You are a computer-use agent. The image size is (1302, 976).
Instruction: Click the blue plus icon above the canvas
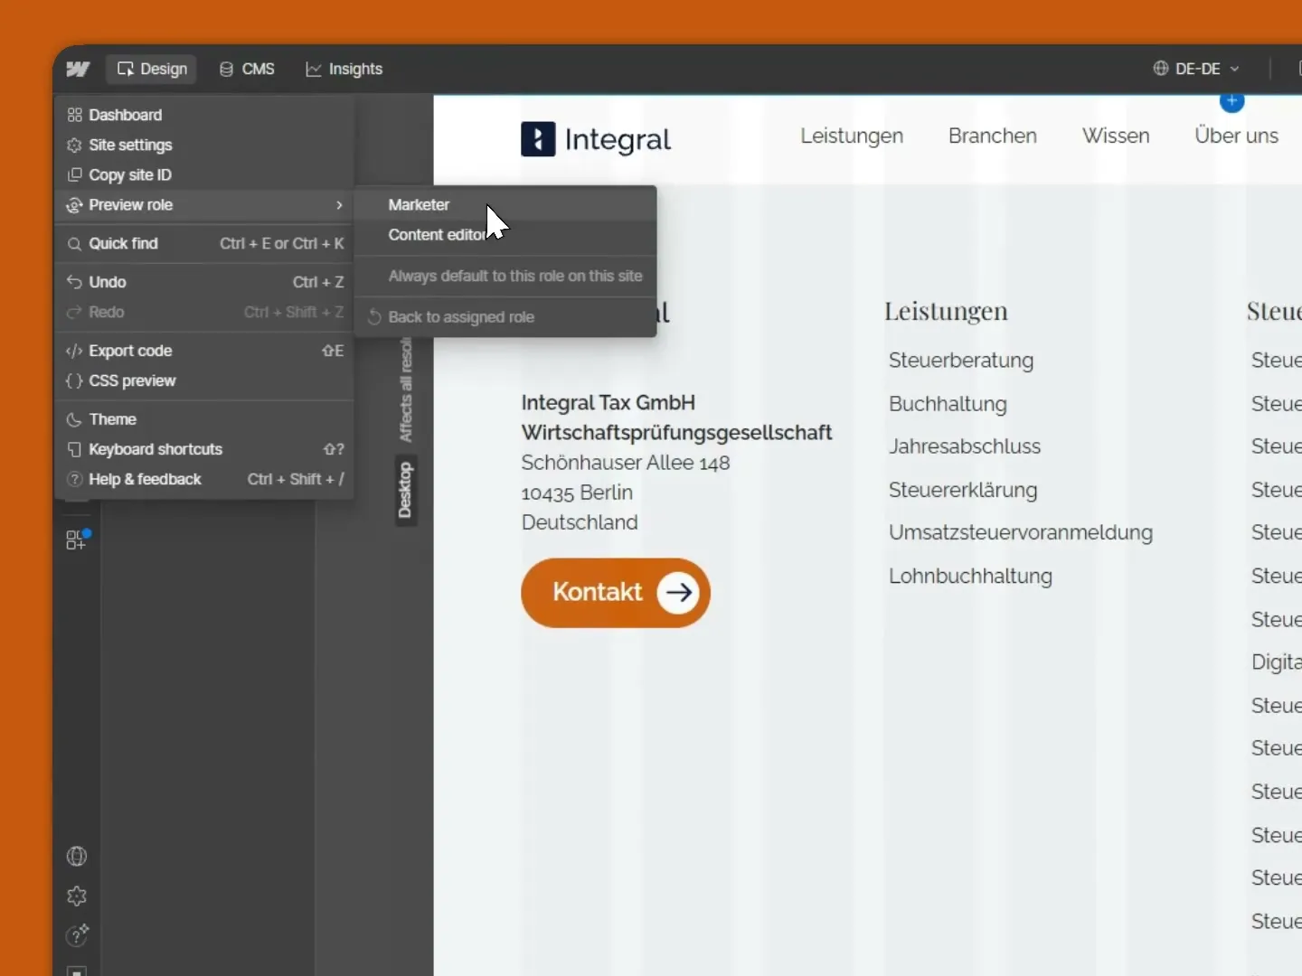pos(1231,101)
